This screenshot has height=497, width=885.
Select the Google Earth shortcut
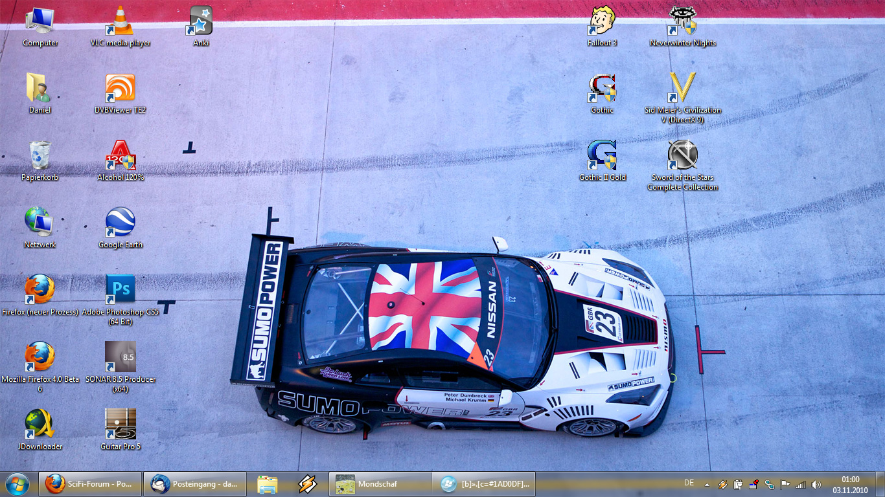121,222
